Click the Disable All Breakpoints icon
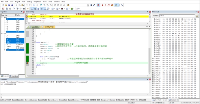Viewport: 200px width, 104px height. point(109,5)
